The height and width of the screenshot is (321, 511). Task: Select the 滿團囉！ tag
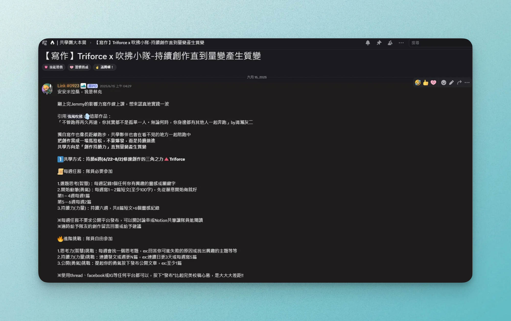104,67
